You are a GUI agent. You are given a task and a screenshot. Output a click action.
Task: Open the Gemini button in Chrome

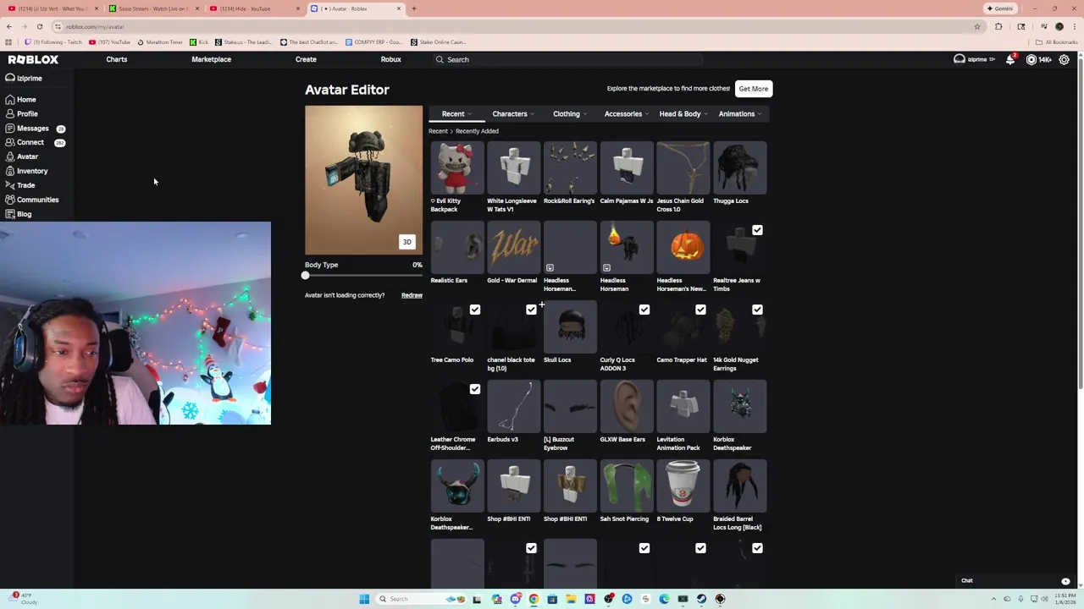coord(1000,8)
